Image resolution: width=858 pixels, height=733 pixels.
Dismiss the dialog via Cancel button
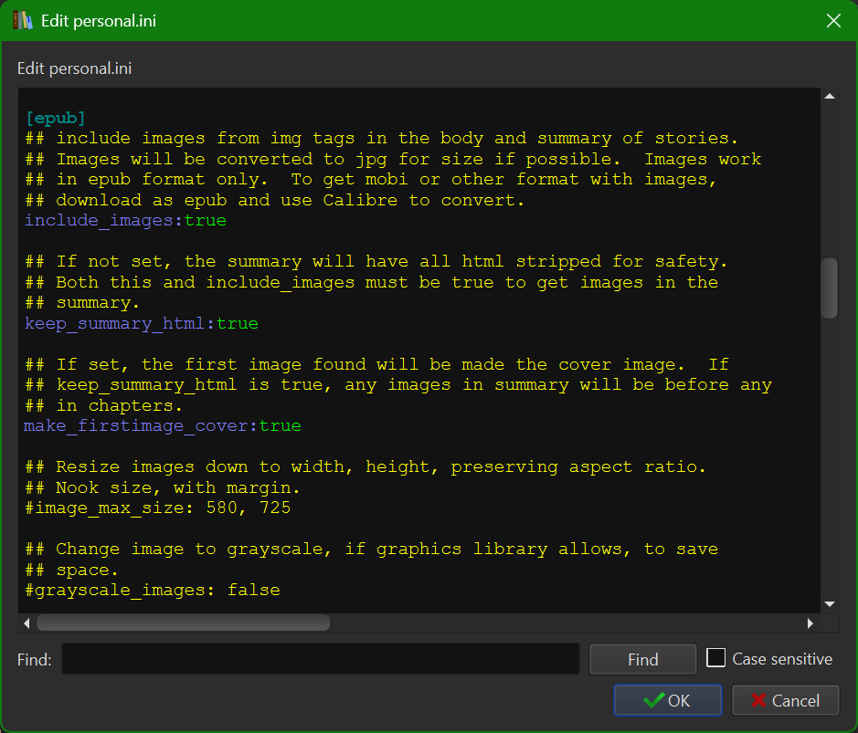(785, 700)
